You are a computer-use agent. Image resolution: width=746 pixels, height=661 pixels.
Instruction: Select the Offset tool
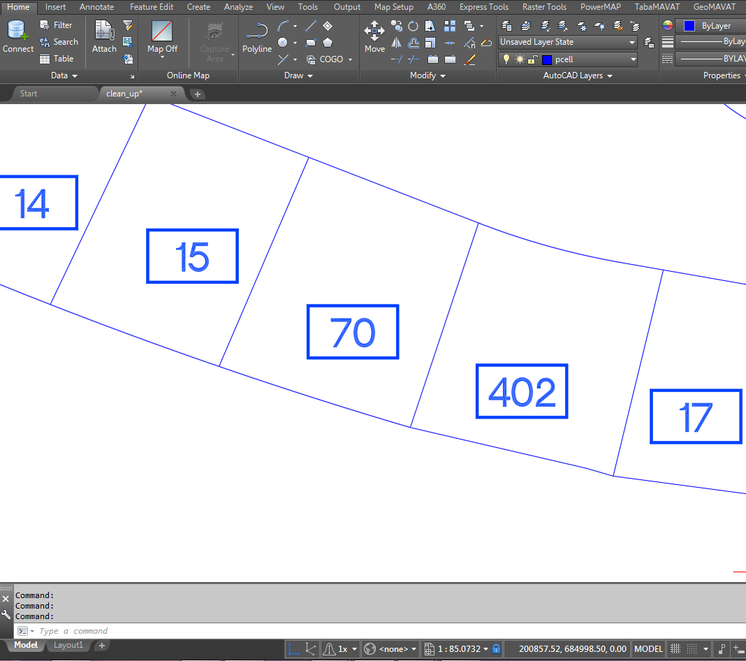point(414,43)
